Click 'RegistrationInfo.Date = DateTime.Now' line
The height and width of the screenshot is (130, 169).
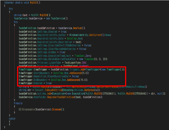[x=51, y=39]
